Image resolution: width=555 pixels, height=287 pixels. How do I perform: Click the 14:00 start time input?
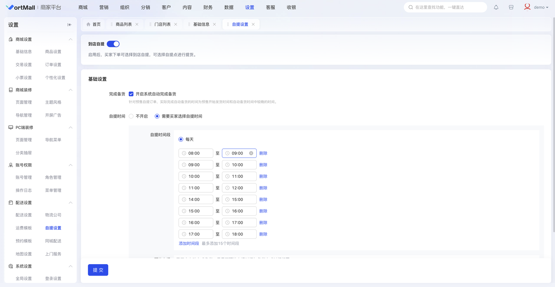pyautogui.click(x=196, y=200)
